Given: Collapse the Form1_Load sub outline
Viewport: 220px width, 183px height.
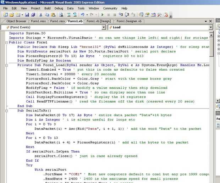Looking at the screenshot, I should tap(6, 65).
